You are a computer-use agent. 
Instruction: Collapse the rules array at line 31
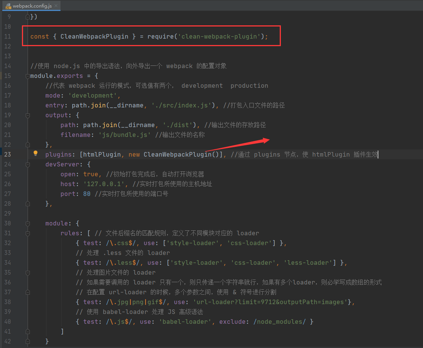coord(28,233)
